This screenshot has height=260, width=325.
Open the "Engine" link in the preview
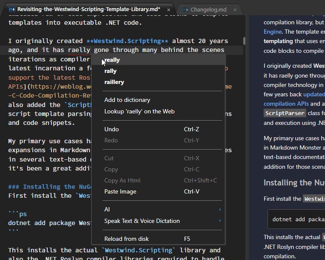coord(273,32)
